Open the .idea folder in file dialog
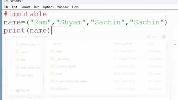This screenshot has width=178, height=100. pos(56,51)
